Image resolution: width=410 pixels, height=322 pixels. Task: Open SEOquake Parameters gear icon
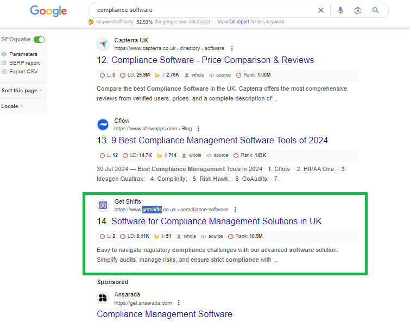pos(4,54)
